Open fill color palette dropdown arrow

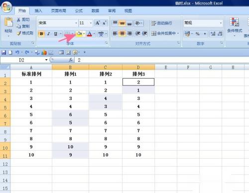pos(84,34)
